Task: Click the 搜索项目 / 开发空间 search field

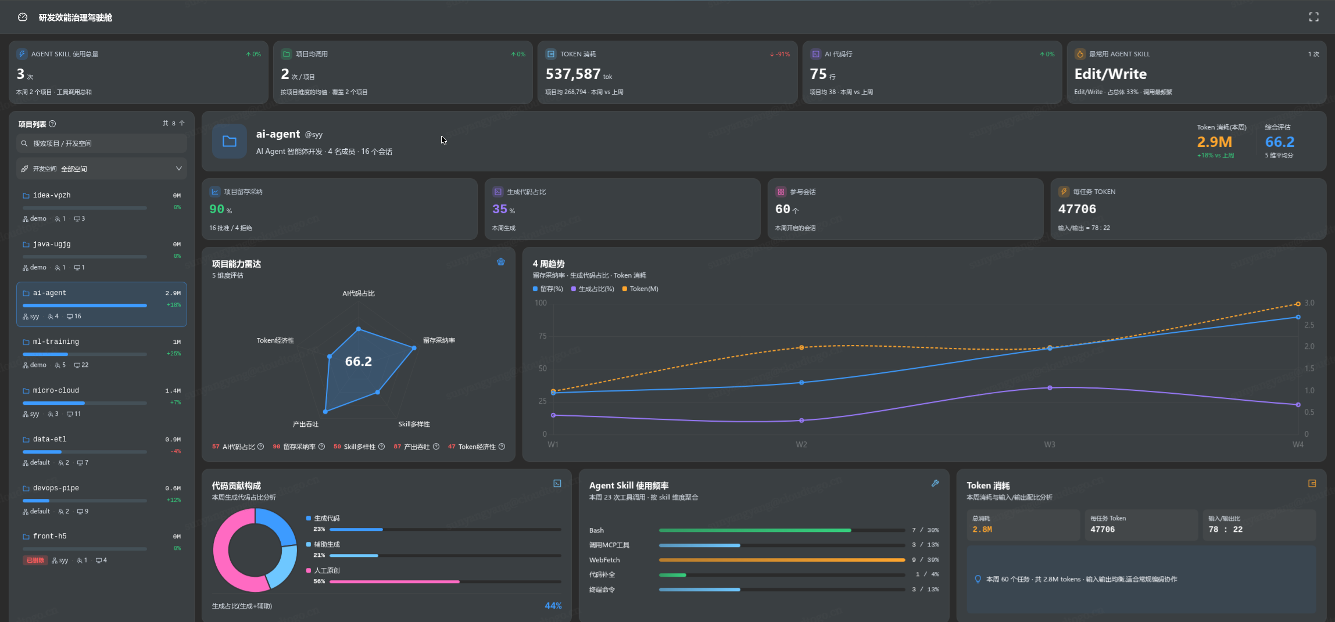Action: (102, 143)
